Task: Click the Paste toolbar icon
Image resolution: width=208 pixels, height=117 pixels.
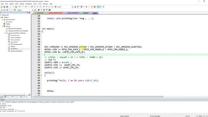Action: tap(16, 7)
